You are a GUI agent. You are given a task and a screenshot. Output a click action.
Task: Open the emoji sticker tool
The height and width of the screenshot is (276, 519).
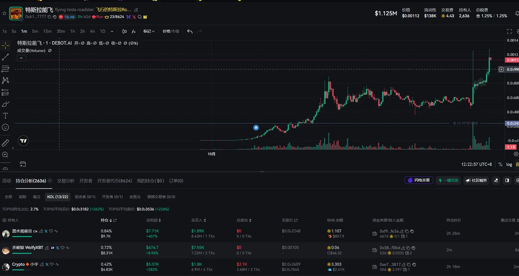(5, 128)
